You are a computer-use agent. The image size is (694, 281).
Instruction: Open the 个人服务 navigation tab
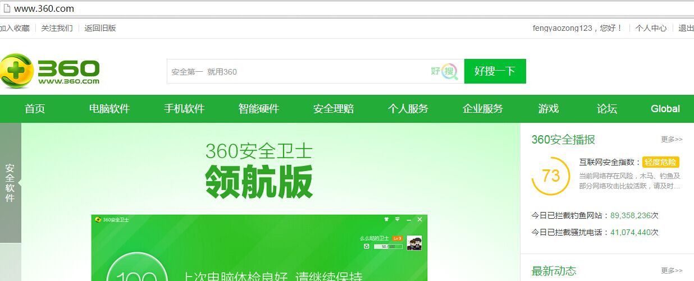pyautogui.click(x=408, y=109)
